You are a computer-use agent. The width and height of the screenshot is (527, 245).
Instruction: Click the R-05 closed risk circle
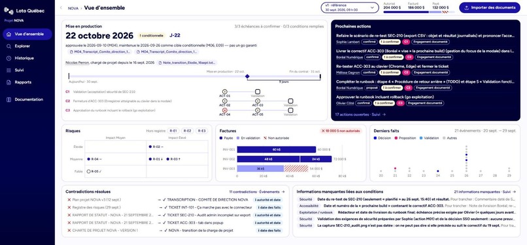(x=88, y=171)
